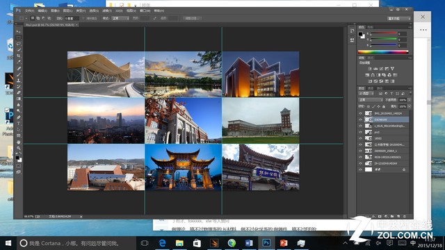Screen dimensions: 445x250
Task: Open the workspace switcher dropdown
Action: coord(399,19)
